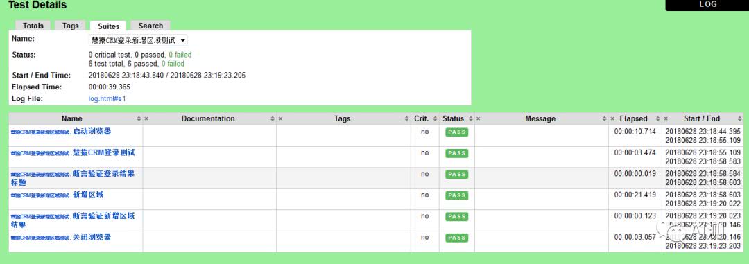Screen dimensions: 749x264
Task: Click elapsed value 00:00:00.019
Action: point(635,174)
